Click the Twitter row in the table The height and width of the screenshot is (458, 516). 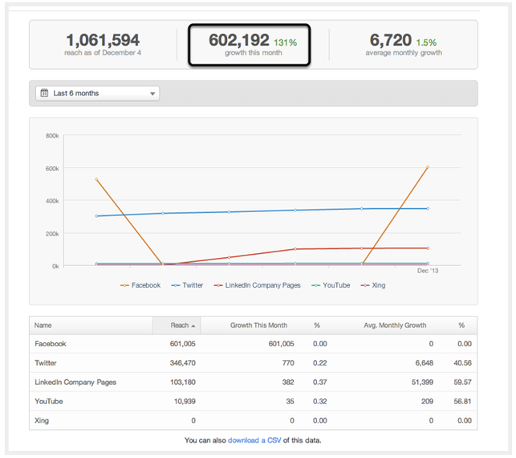tap(46, 363)
